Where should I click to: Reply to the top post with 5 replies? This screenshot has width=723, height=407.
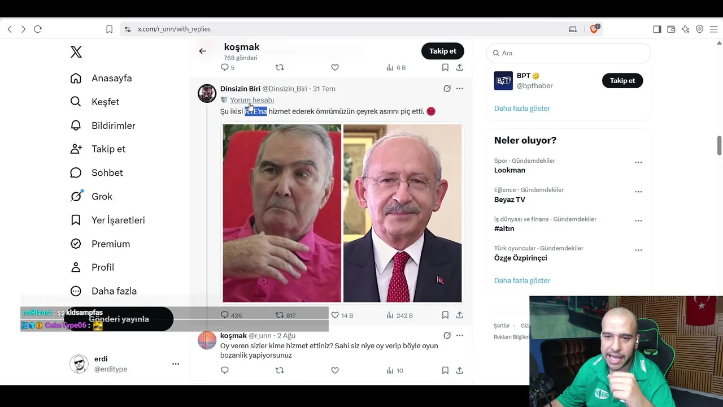pos(228,67)
